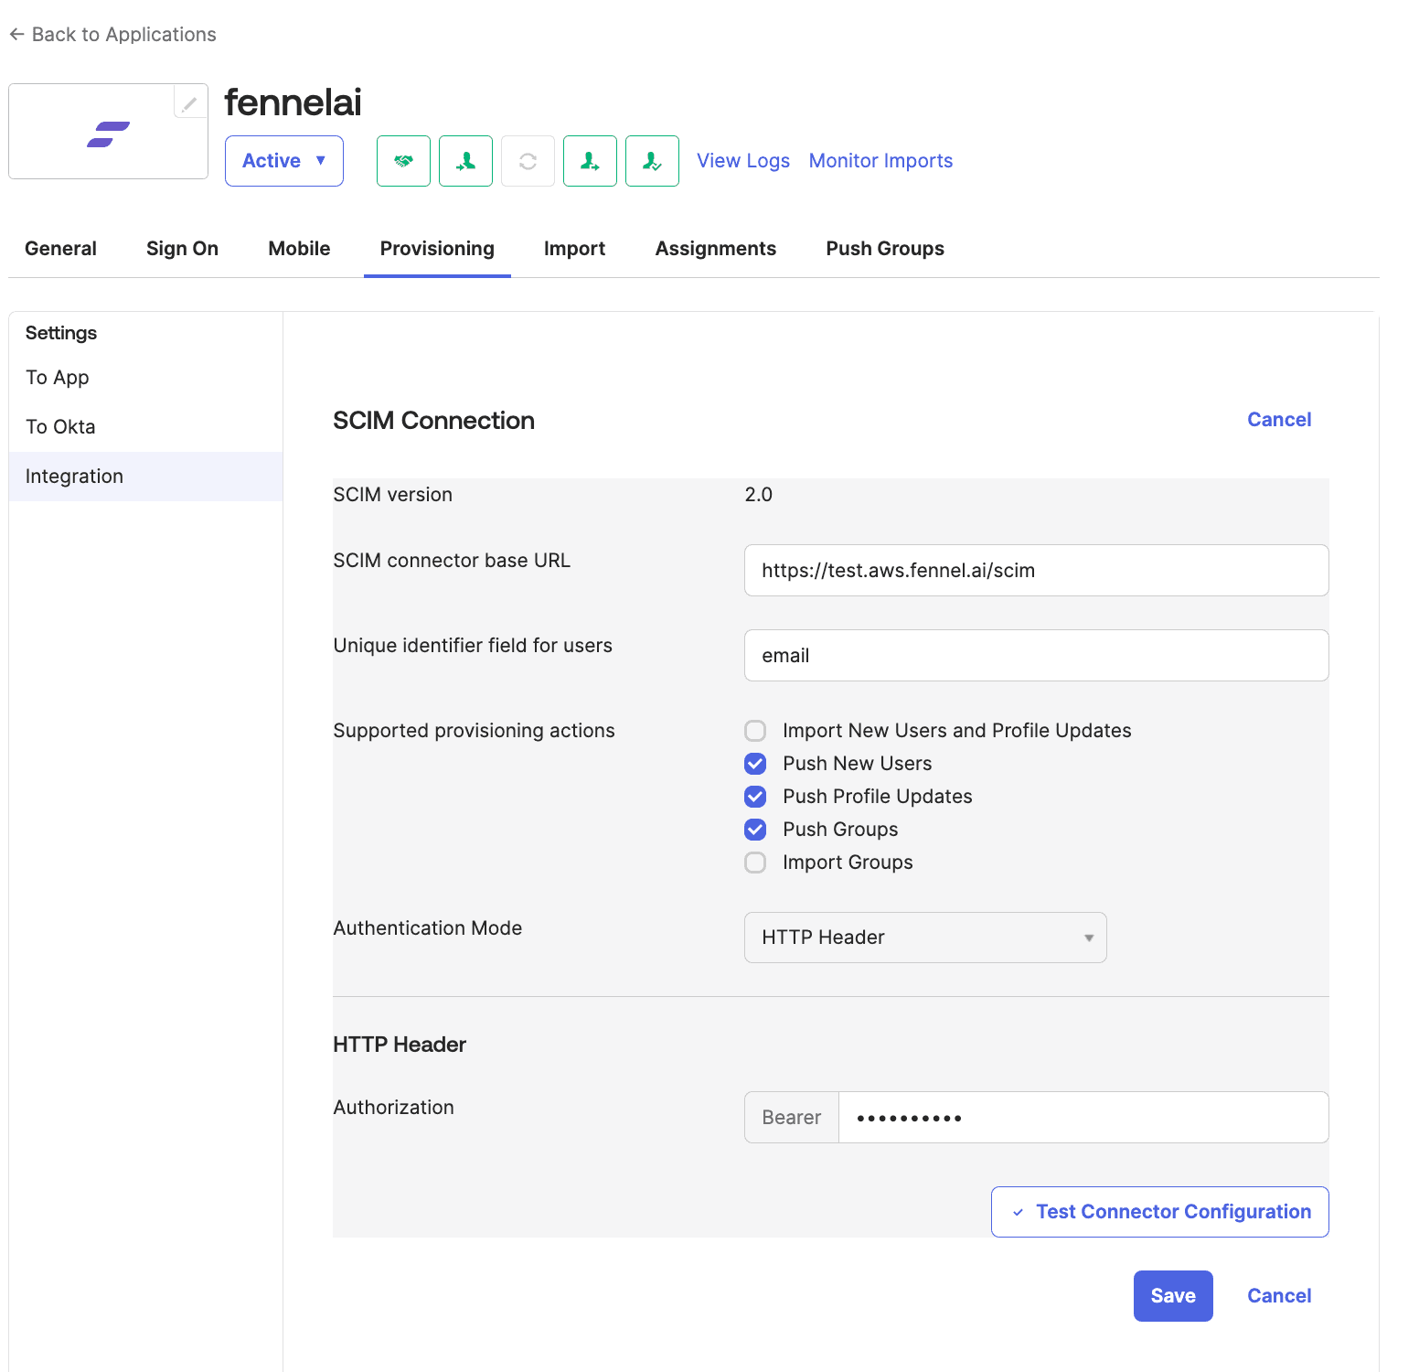Click the SCIM version value 2.0
The width and height of the screenshot is (1419, 1372).
tap(758, 495)
